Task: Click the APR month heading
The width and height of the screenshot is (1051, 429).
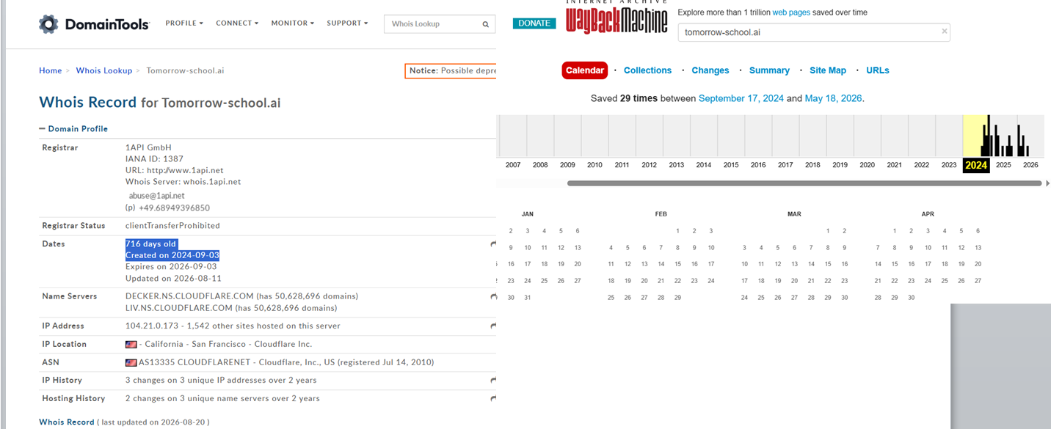Action: (x=928, y=214)
